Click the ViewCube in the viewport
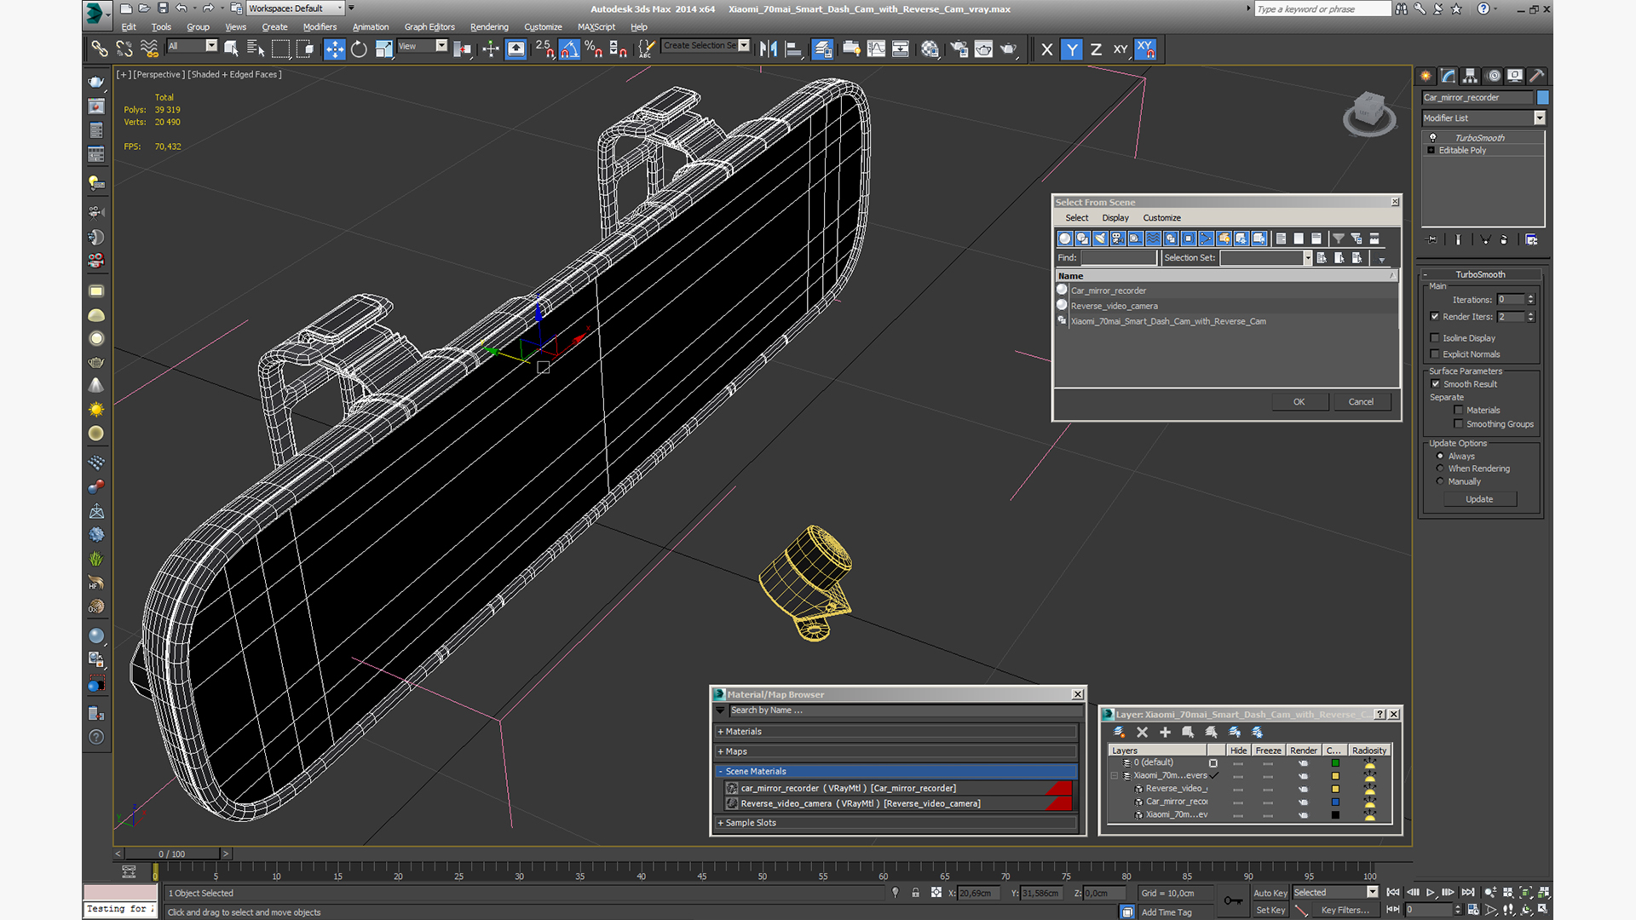Screen dimensions: 1636x920 point(1369,112)
